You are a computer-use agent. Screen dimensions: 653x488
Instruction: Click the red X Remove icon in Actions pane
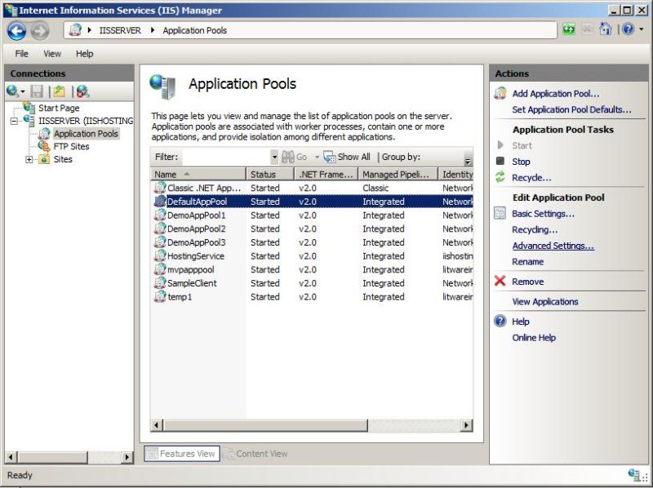pos(502,282)
